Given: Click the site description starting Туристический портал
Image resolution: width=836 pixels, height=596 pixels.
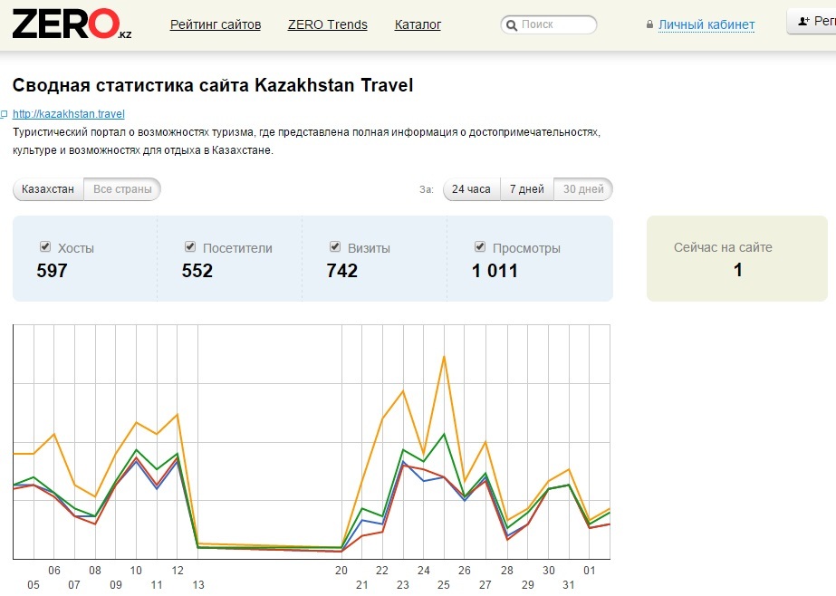Looking at the screenshot, I should pos(306,141).
